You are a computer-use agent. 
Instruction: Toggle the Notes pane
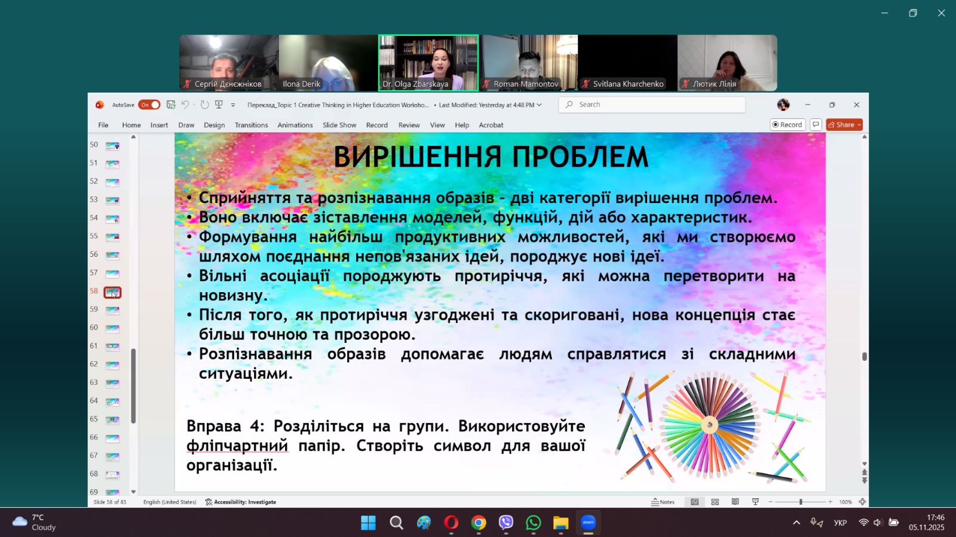point(663,502)
